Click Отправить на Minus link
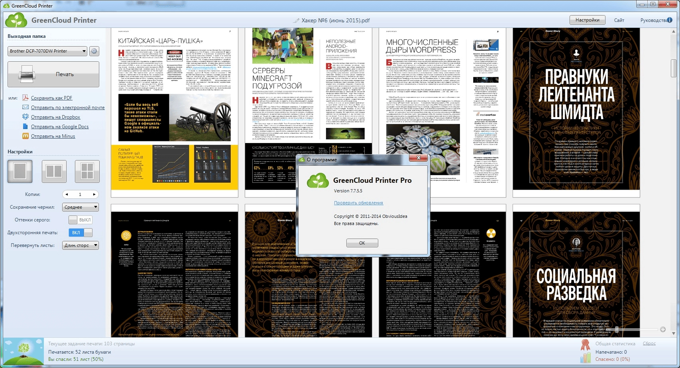 coord(53,136)
